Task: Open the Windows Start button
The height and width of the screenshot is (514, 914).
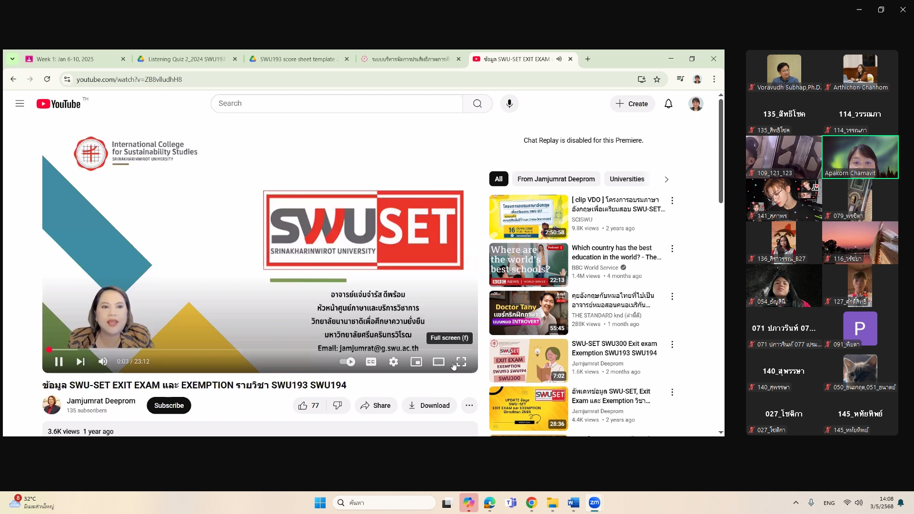Action: (320, 503)
